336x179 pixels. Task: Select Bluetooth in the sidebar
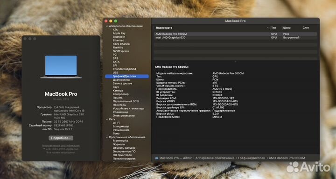click(119, 37)
